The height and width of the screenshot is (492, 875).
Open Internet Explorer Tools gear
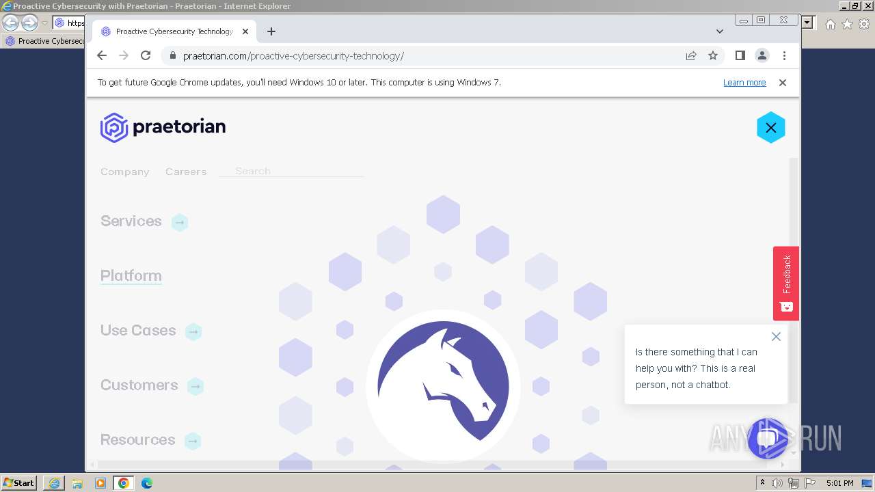pos(864,24)
